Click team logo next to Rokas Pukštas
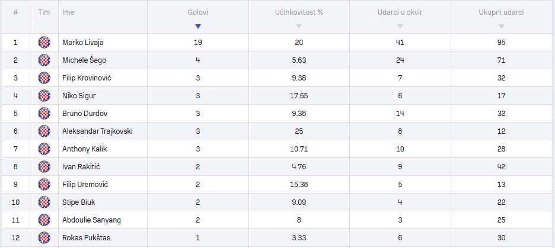 (x=44, y=238)
